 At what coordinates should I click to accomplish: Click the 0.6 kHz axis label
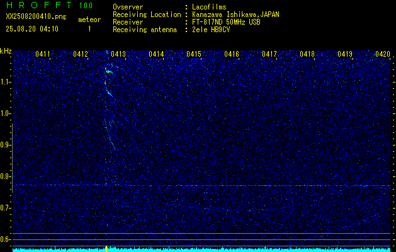tap(5, 239)
